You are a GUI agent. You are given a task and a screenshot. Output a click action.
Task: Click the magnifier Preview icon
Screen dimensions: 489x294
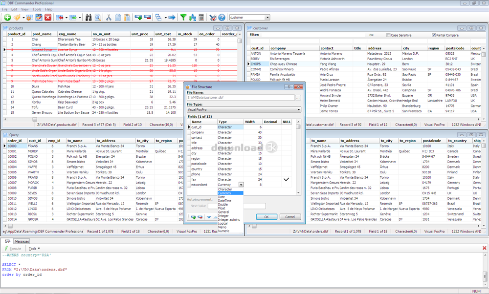[x=98, y=18]
